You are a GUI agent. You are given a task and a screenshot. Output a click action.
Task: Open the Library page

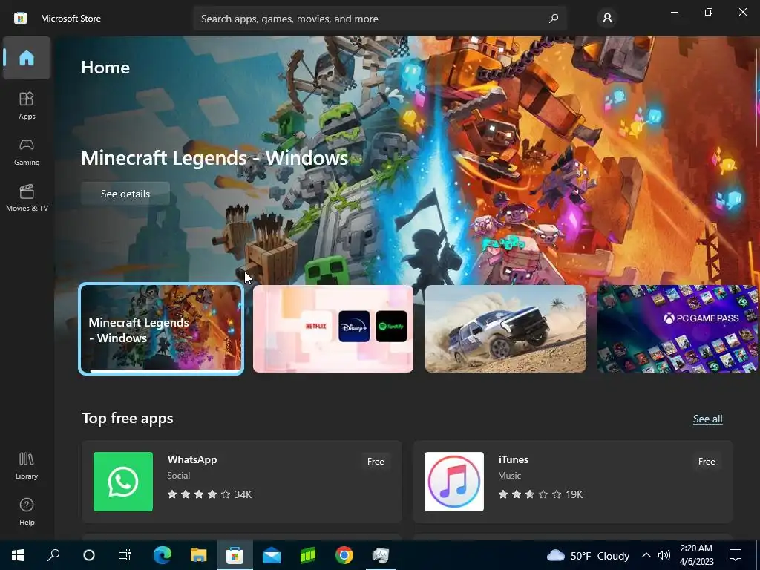click(27, 465)
